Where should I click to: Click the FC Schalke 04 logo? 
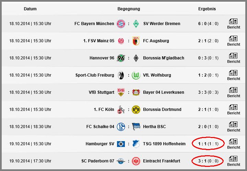point(121,127)
